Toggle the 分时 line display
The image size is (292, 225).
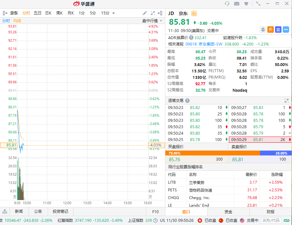(x=6, y=21)
